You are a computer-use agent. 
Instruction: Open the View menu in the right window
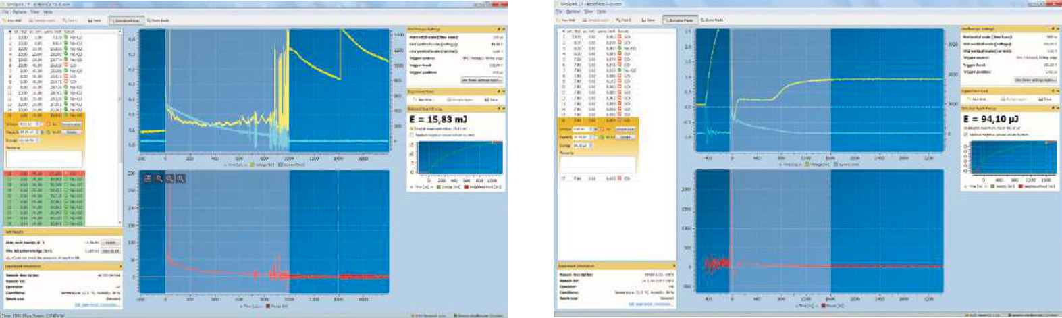coord(588,11)
